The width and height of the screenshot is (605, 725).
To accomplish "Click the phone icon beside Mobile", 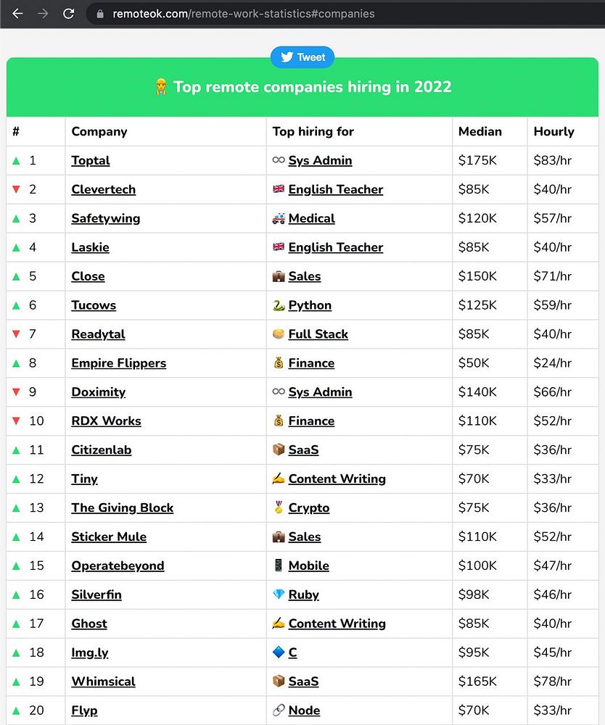I will coord(279,565).
